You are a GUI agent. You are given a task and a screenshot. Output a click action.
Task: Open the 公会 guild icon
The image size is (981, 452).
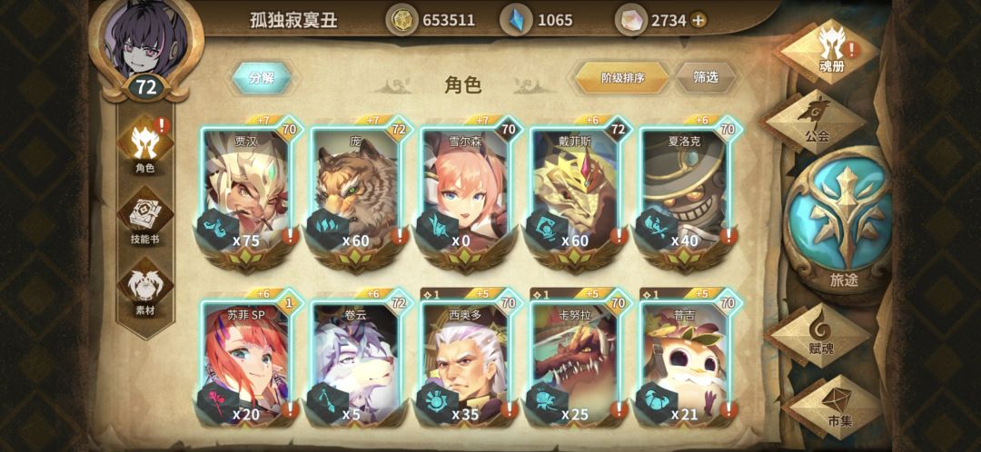(x=815, y=122)
